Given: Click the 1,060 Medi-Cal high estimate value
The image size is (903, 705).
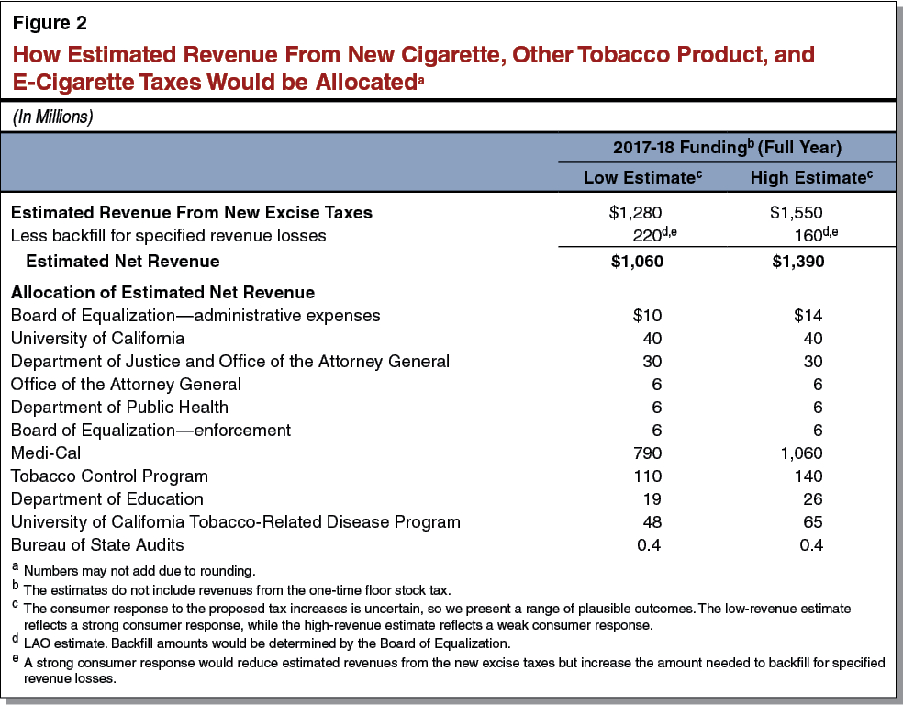Looking at the screenshot, I should (807, 453).
